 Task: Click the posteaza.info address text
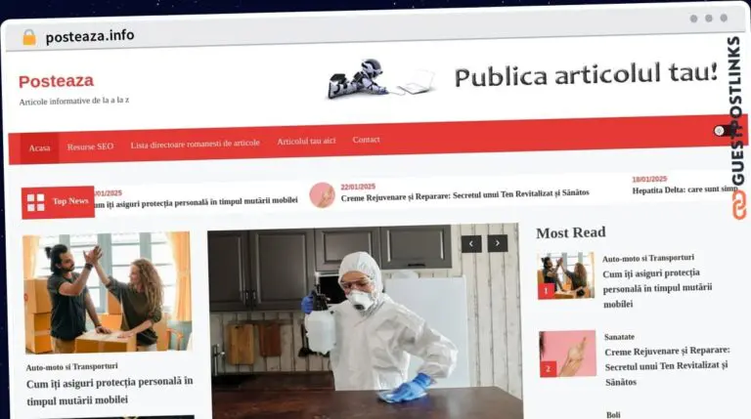[x=90, y=36]
